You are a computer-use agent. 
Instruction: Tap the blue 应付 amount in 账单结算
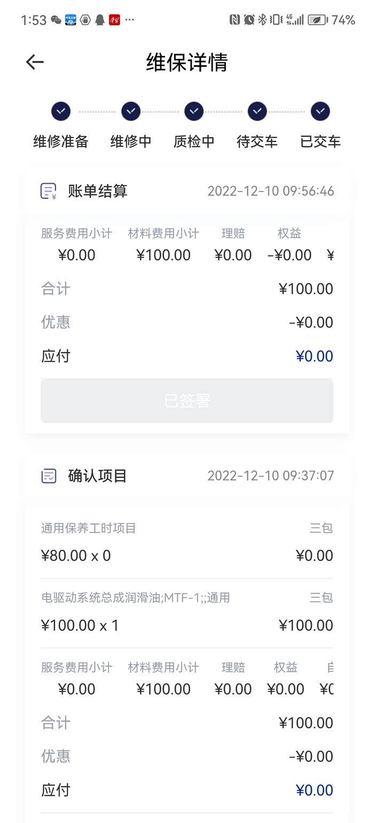point(314,356)
